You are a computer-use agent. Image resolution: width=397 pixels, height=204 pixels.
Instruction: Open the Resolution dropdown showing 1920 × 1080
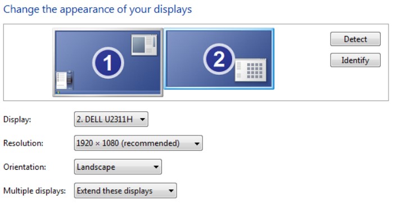[x=138, y=143]
